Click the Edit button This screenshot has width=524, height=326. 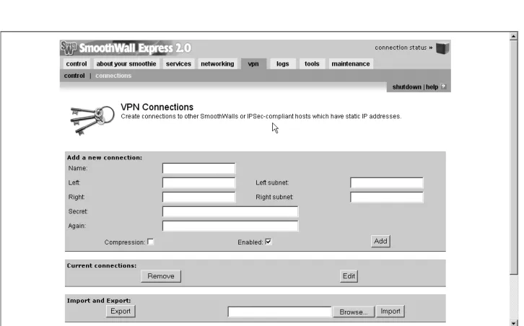(x=349, y=276)
